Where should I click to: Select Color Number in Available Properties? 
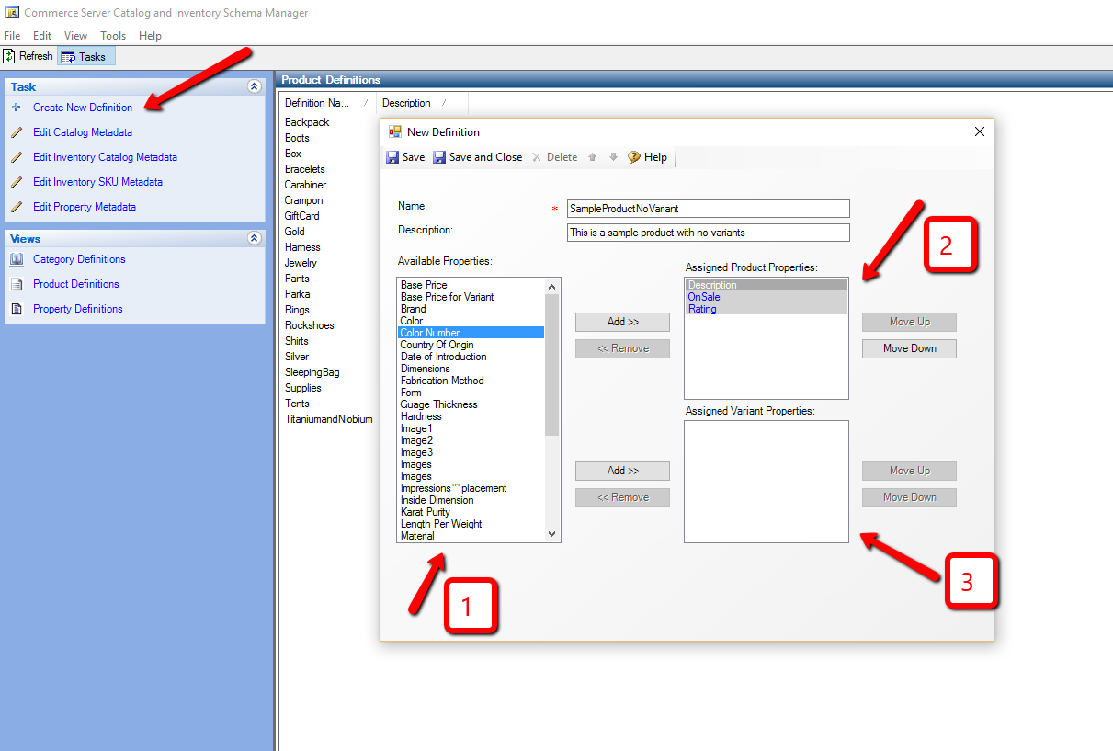pos(471,333)
